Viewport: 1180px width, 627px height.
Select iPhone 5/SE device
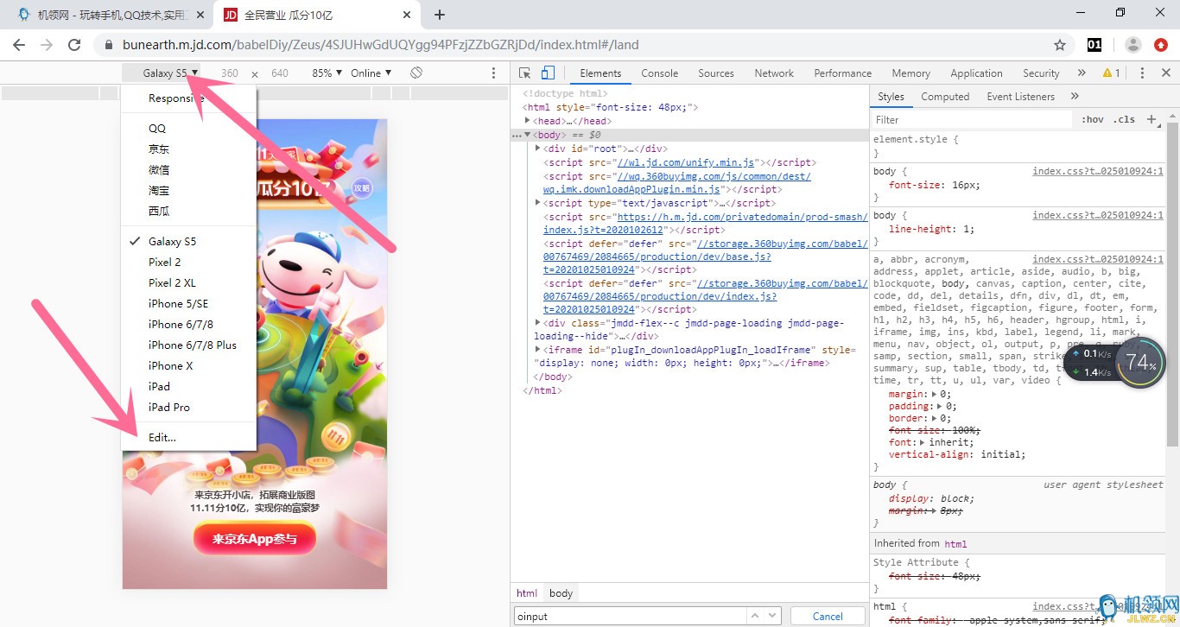point(188,304)
